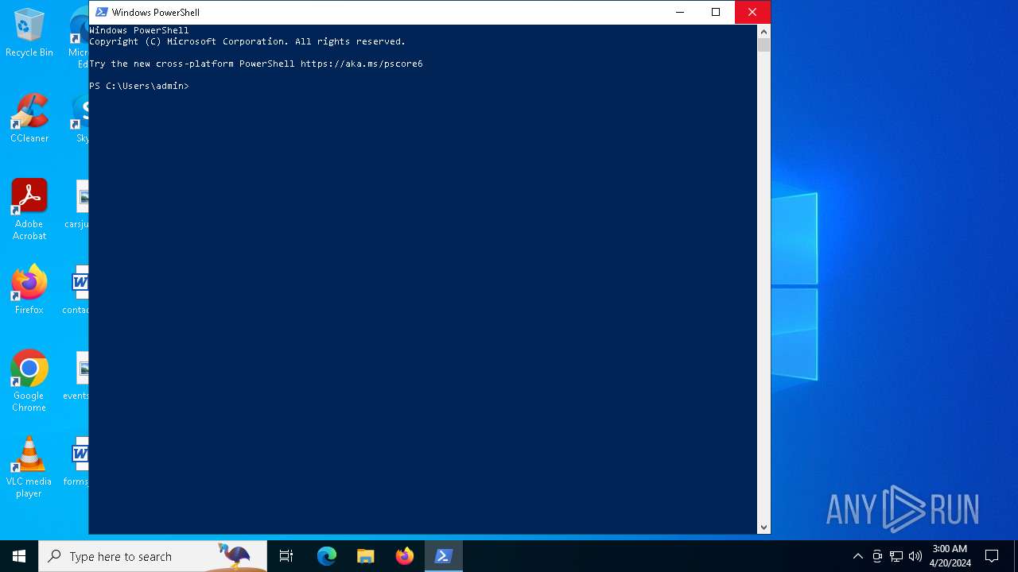The height and width of the screenshot is (572, 1018).
Task: Open Task View in the taskbar
Action: 286,556
